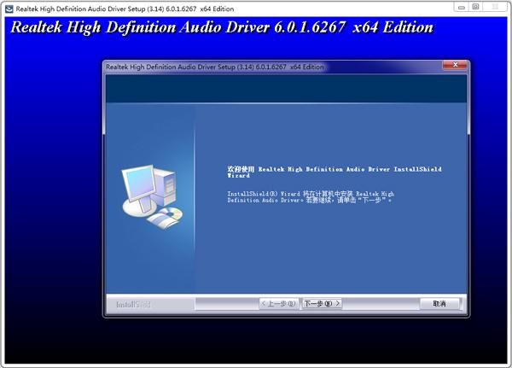Click the inner dialog's title bar text
Screen dimensions: 512x368
(215, 67)
